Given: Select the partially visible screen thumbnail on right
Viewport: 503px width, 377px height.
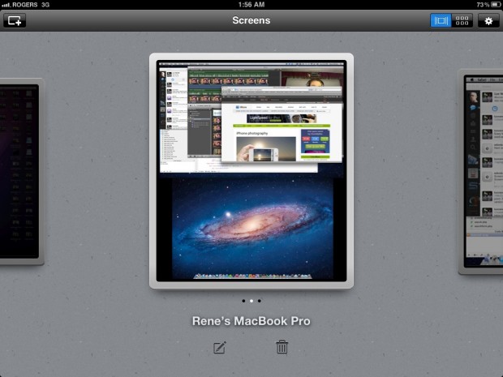Looking at the screenshot, I should click(481, 172).
